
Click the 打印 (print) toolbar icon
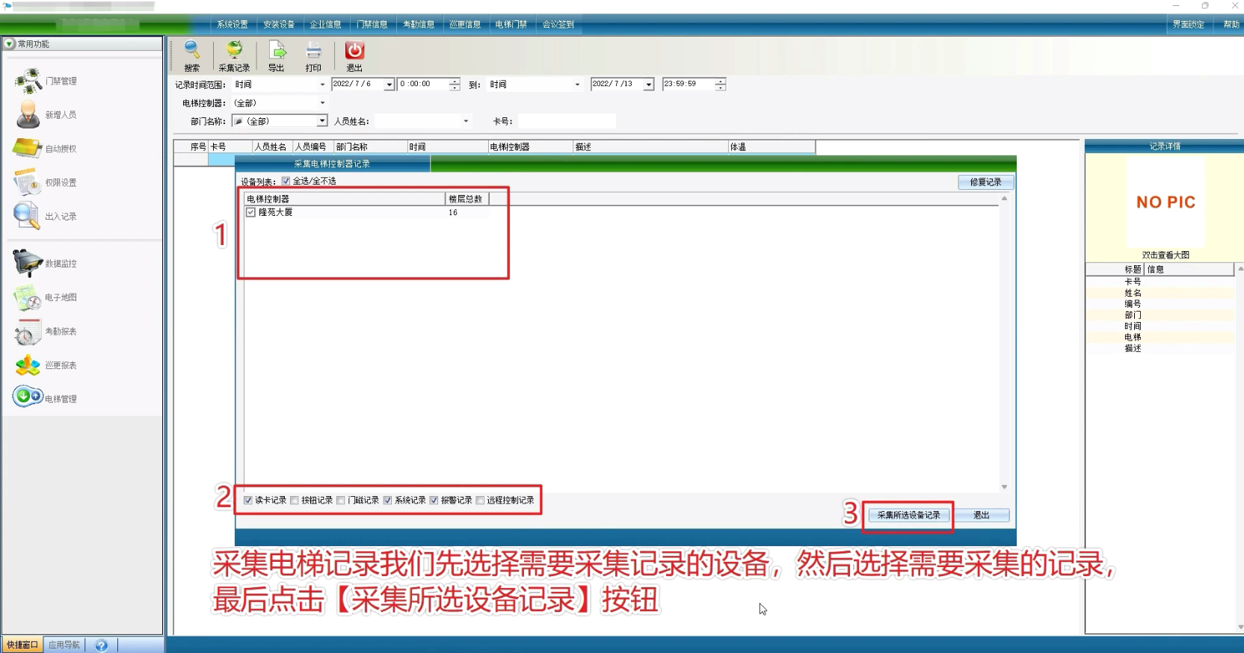click(313, 51)
